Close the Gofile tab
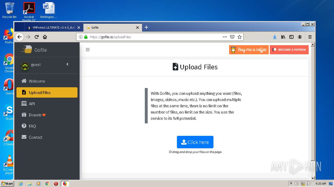The height and width of the screenshot is (187, 334). [x=138, y=28]
